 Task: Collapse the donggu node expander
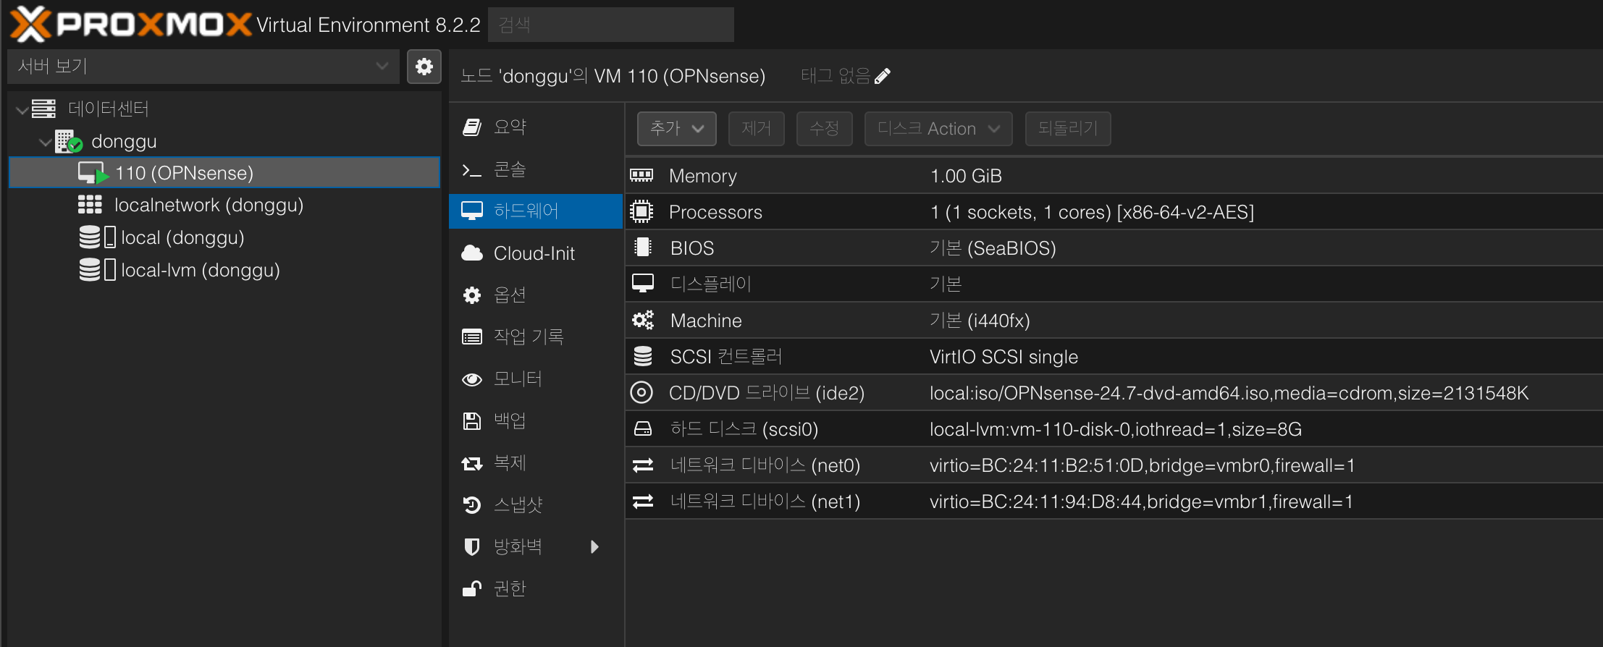pyautogui.click(x=45, y=143)
